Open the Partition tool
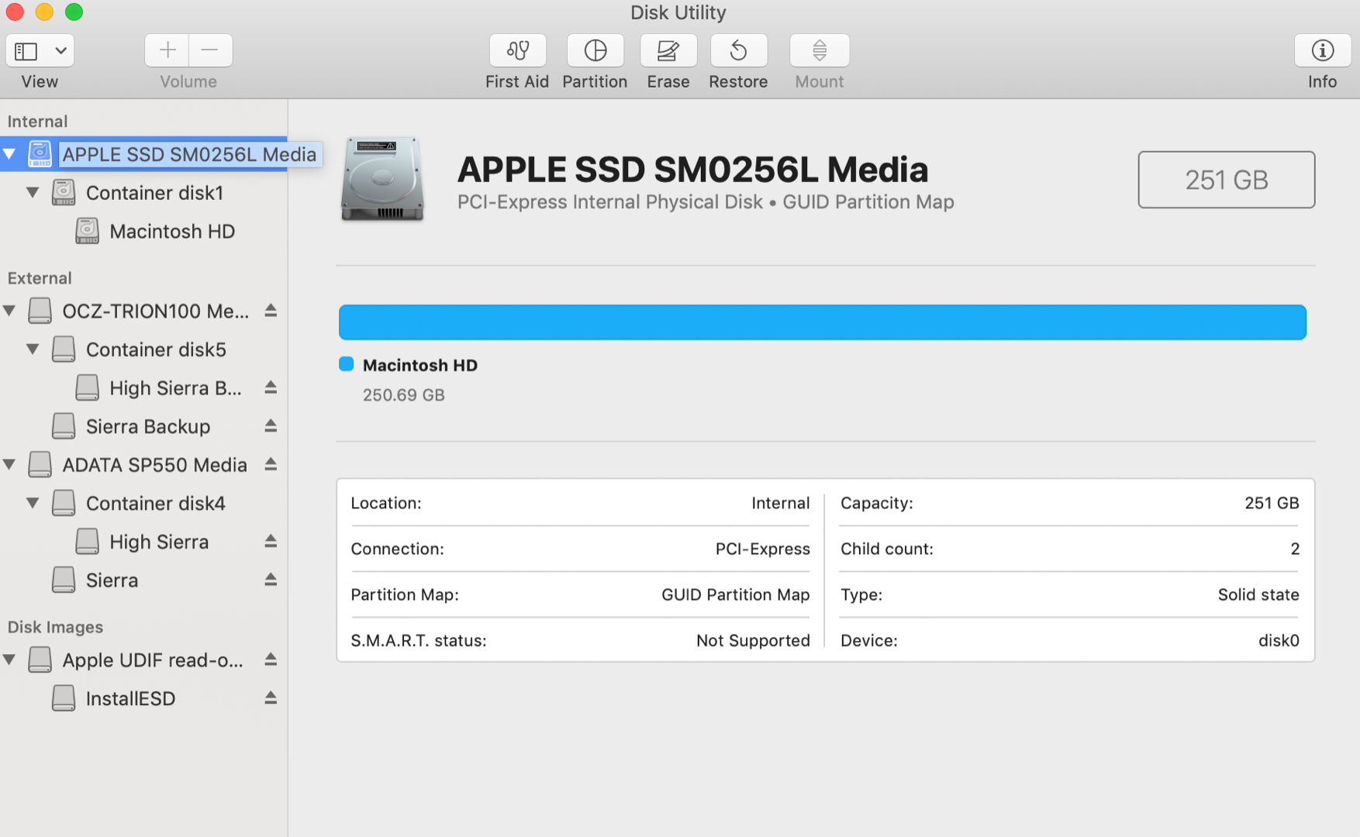This screenshot has width=1360, height=837. (x=595, y=51)
